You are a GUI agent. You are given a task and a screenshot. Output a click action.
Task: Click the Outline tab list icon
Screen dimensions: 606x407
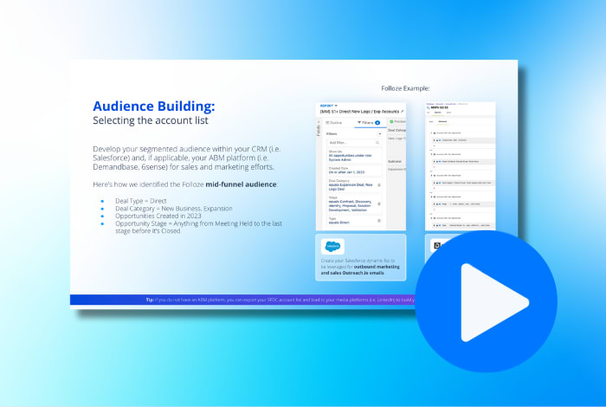coord(328,123)
